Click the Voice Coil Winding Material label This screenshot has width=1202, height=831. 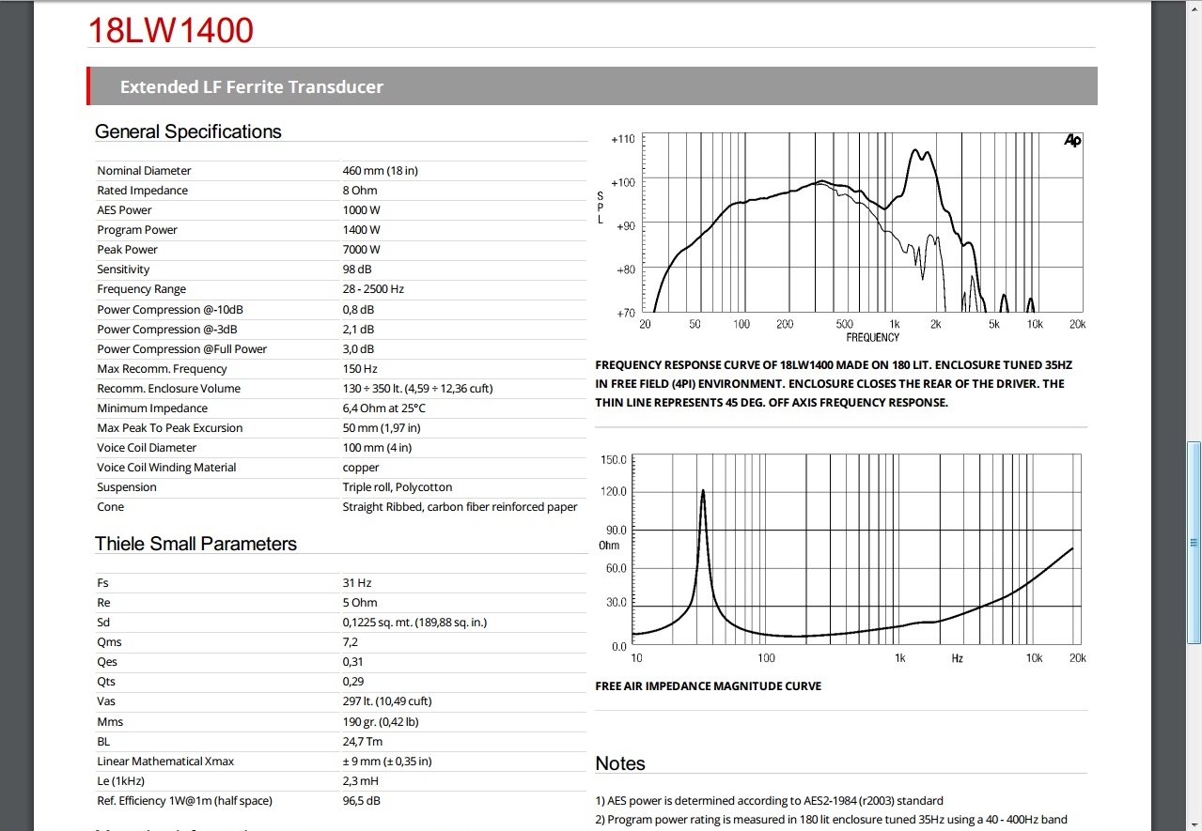[x=166, y=468]
